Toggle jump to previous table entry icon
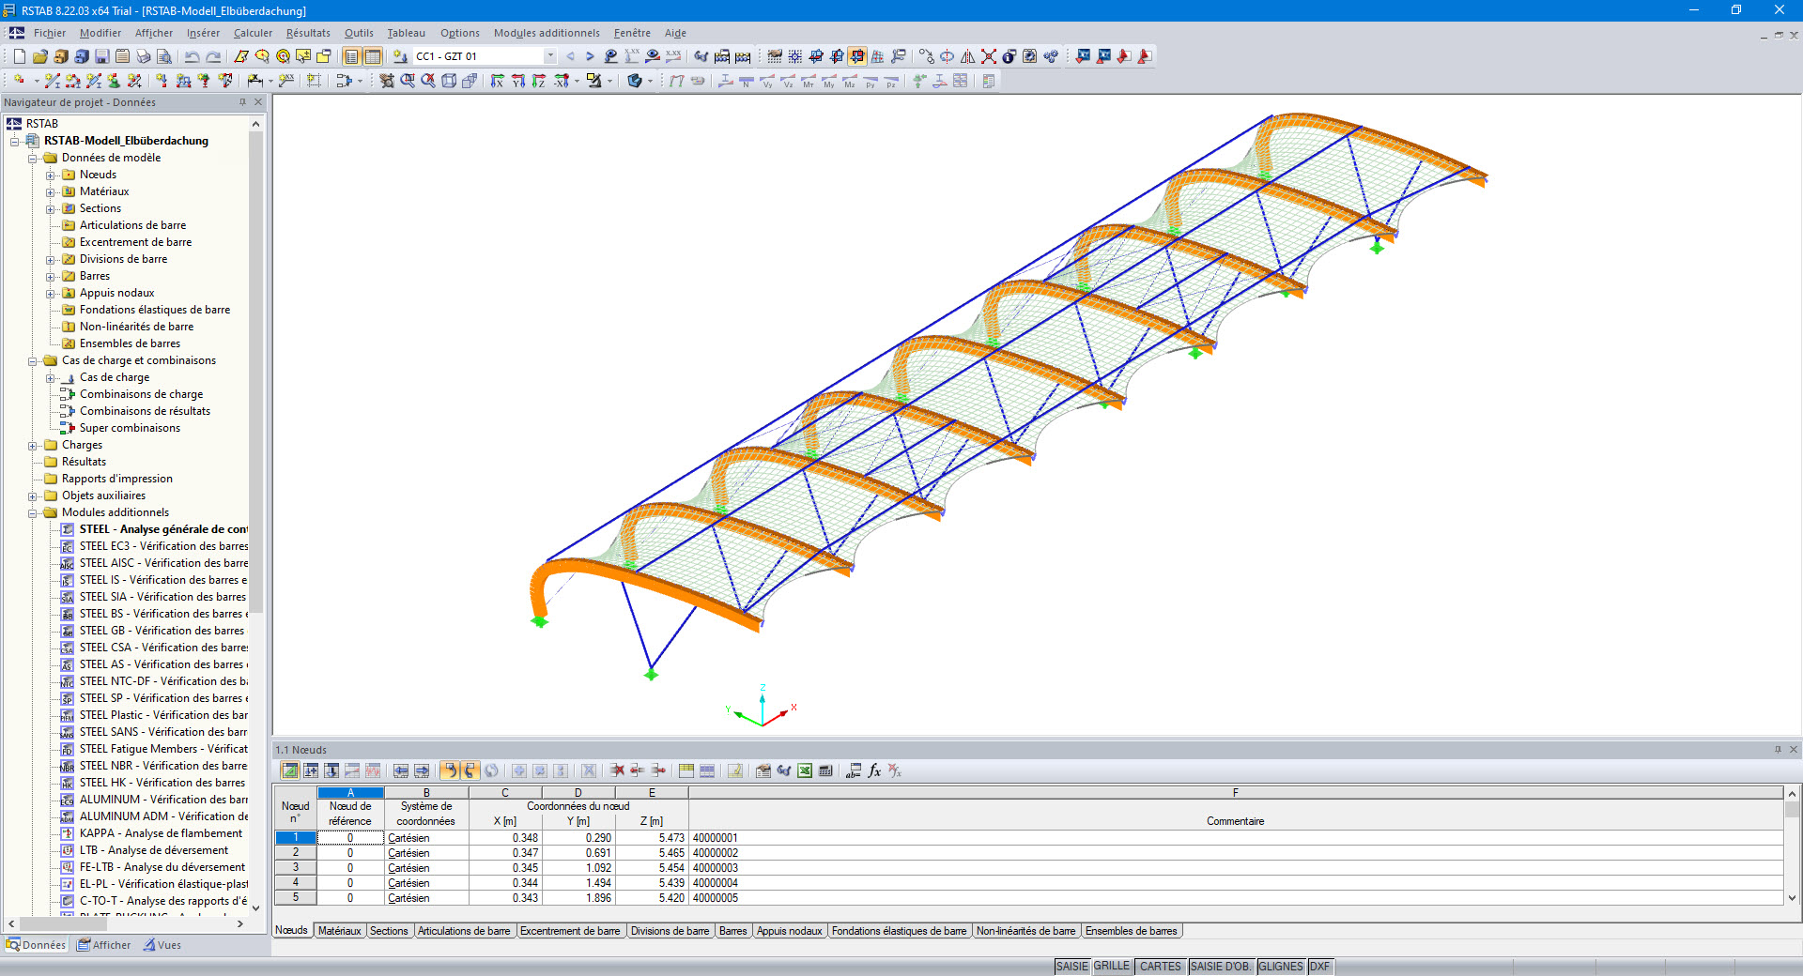 point(401,770)
